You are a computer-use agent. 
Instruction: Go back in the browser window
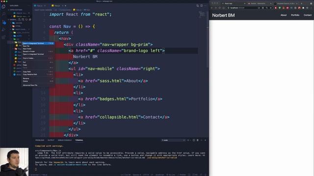coord(211,8)
